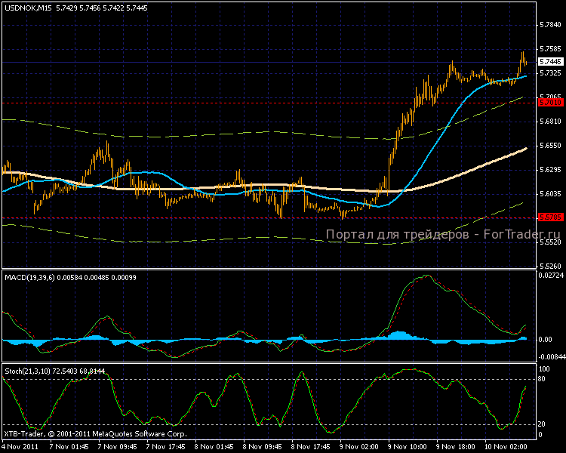Click the red 5.5785 price level tag

(550, 217)
